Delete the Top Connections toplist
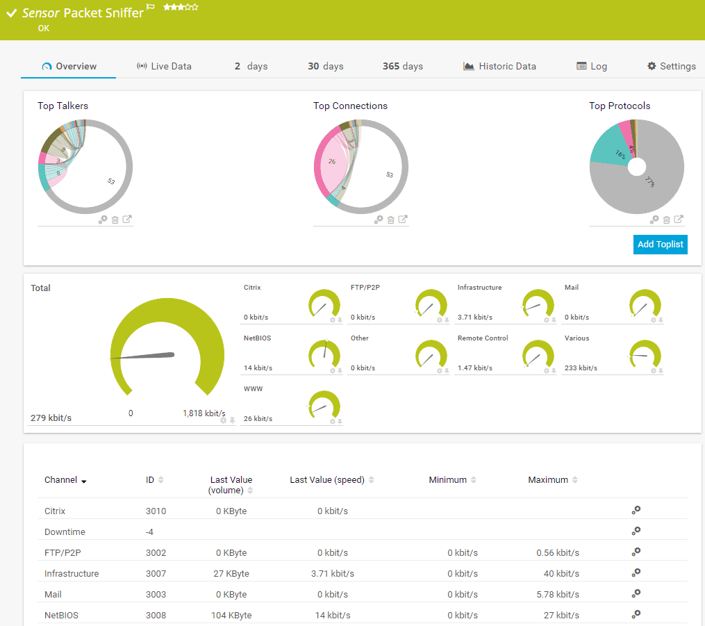 pyautogui.click(x=390, y=219)
